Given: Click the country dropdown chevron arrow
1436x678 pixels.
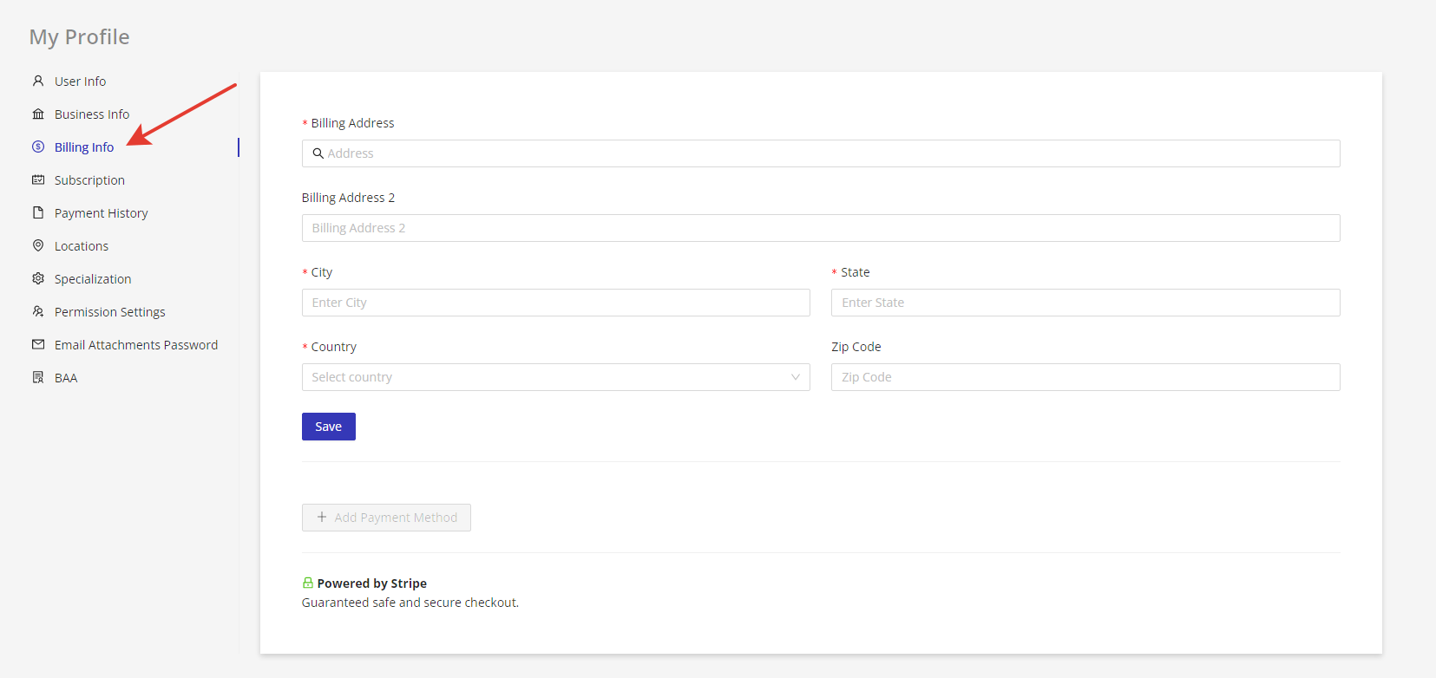Looking at the screenshot, I should [796, 377].
